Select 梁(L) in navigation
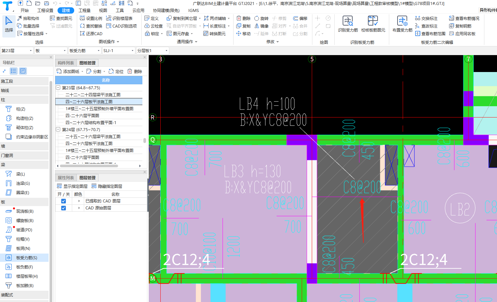This screenshot has width=497, height=302. 25,174
